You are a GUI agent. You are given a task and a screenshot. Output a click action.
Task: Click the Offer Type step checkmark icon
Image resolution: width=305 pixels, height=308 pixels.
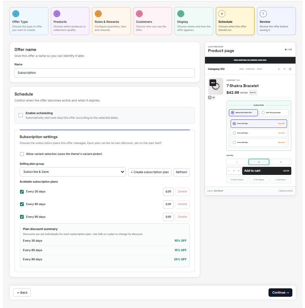(x=16, y=14)
